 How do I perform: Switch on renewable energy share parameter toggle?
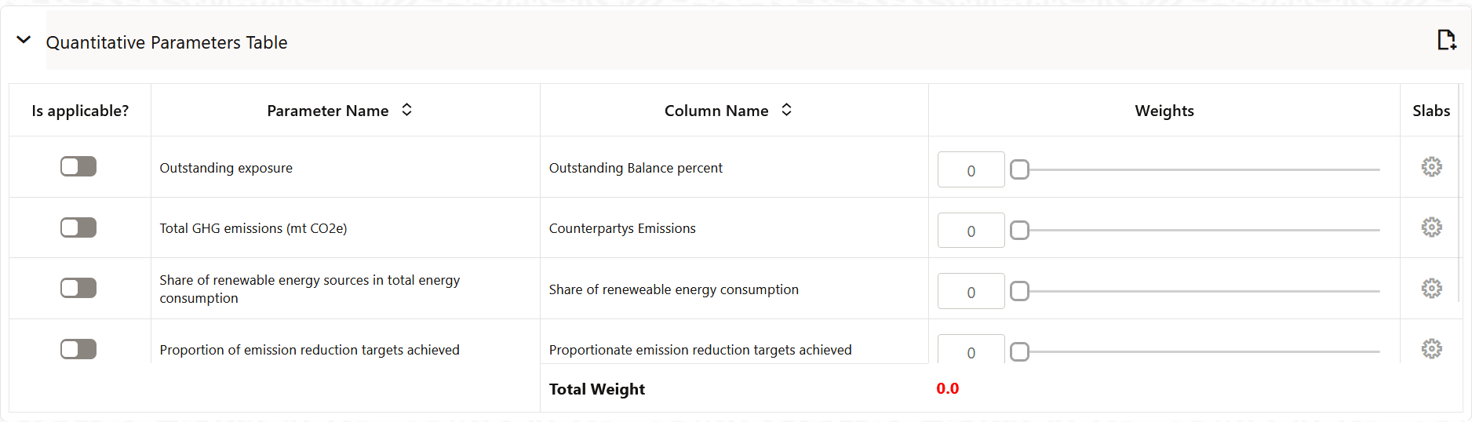click(78, 289)
